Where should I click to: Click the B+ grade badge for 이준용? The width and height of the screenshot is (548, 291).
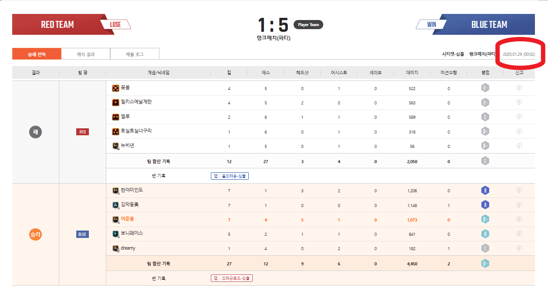click(485, 220)
